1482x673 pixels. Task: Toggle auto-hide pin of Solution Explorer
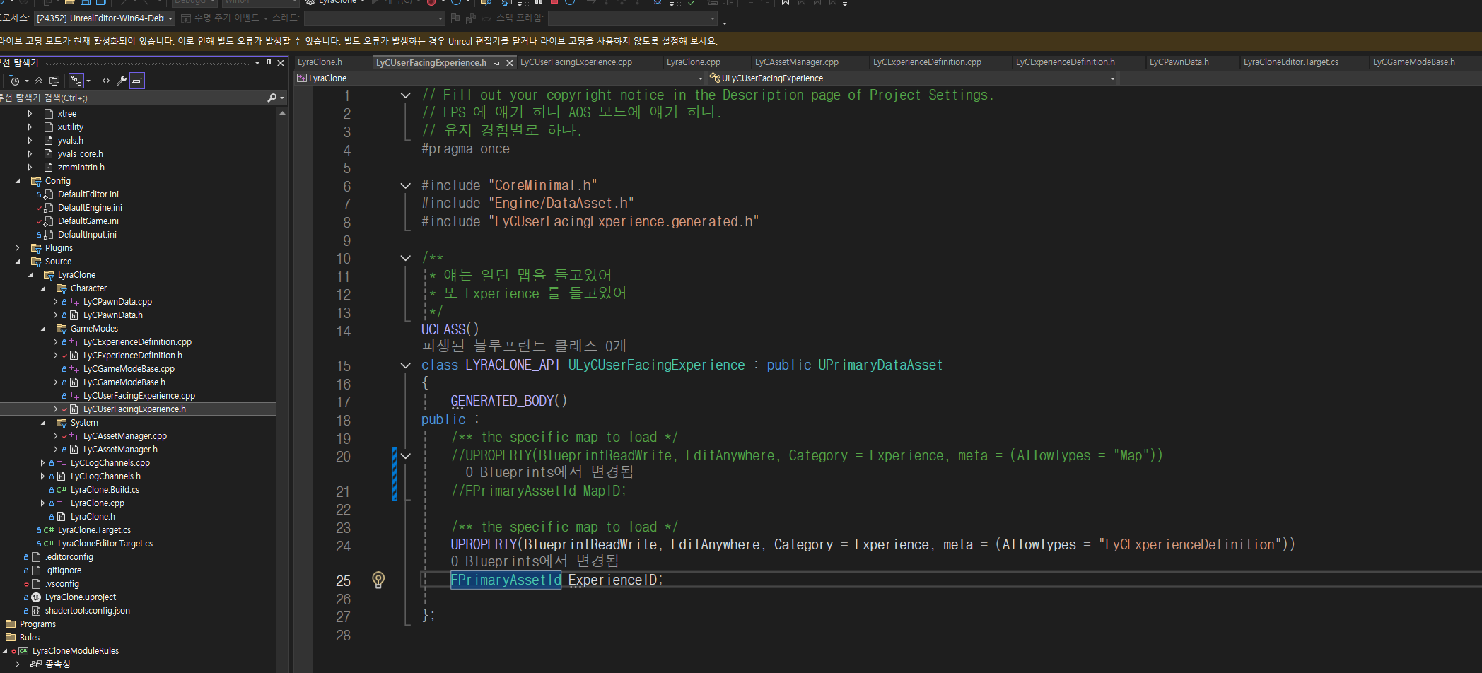tap(269, 63)
